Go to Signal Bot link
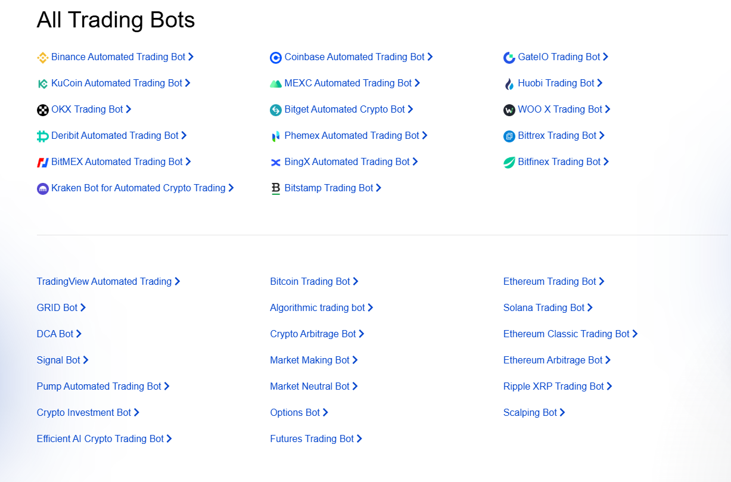This screenshot has height=482, width=731. click(x=63, y=360)
